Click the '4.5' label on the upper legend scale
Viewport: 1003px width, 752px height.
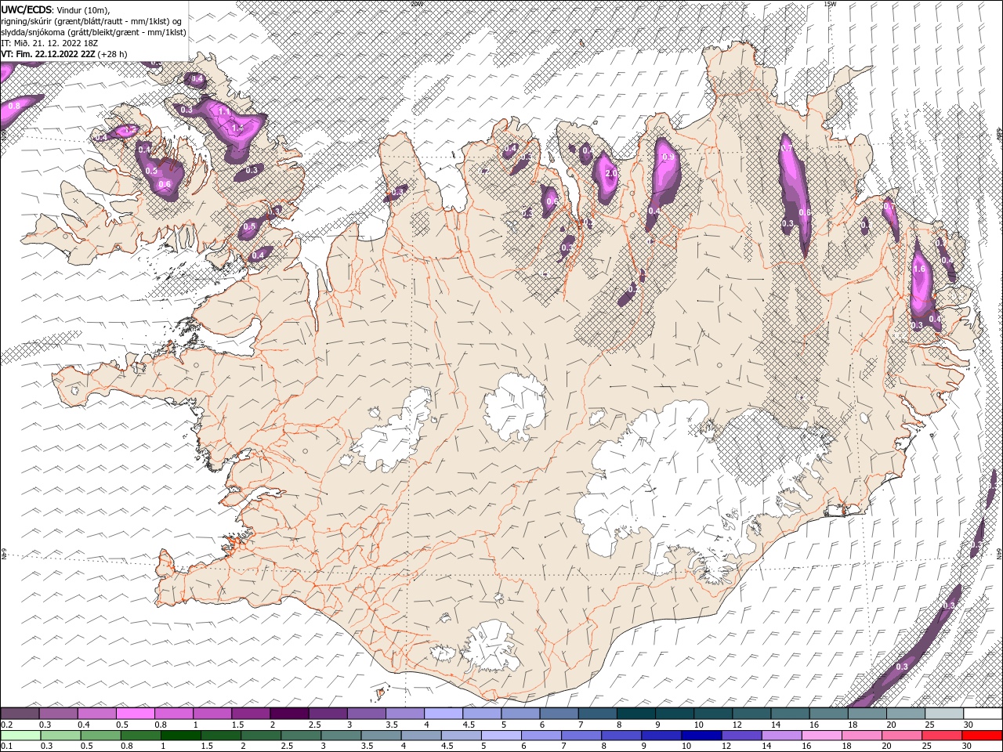(x=468, y=725)
